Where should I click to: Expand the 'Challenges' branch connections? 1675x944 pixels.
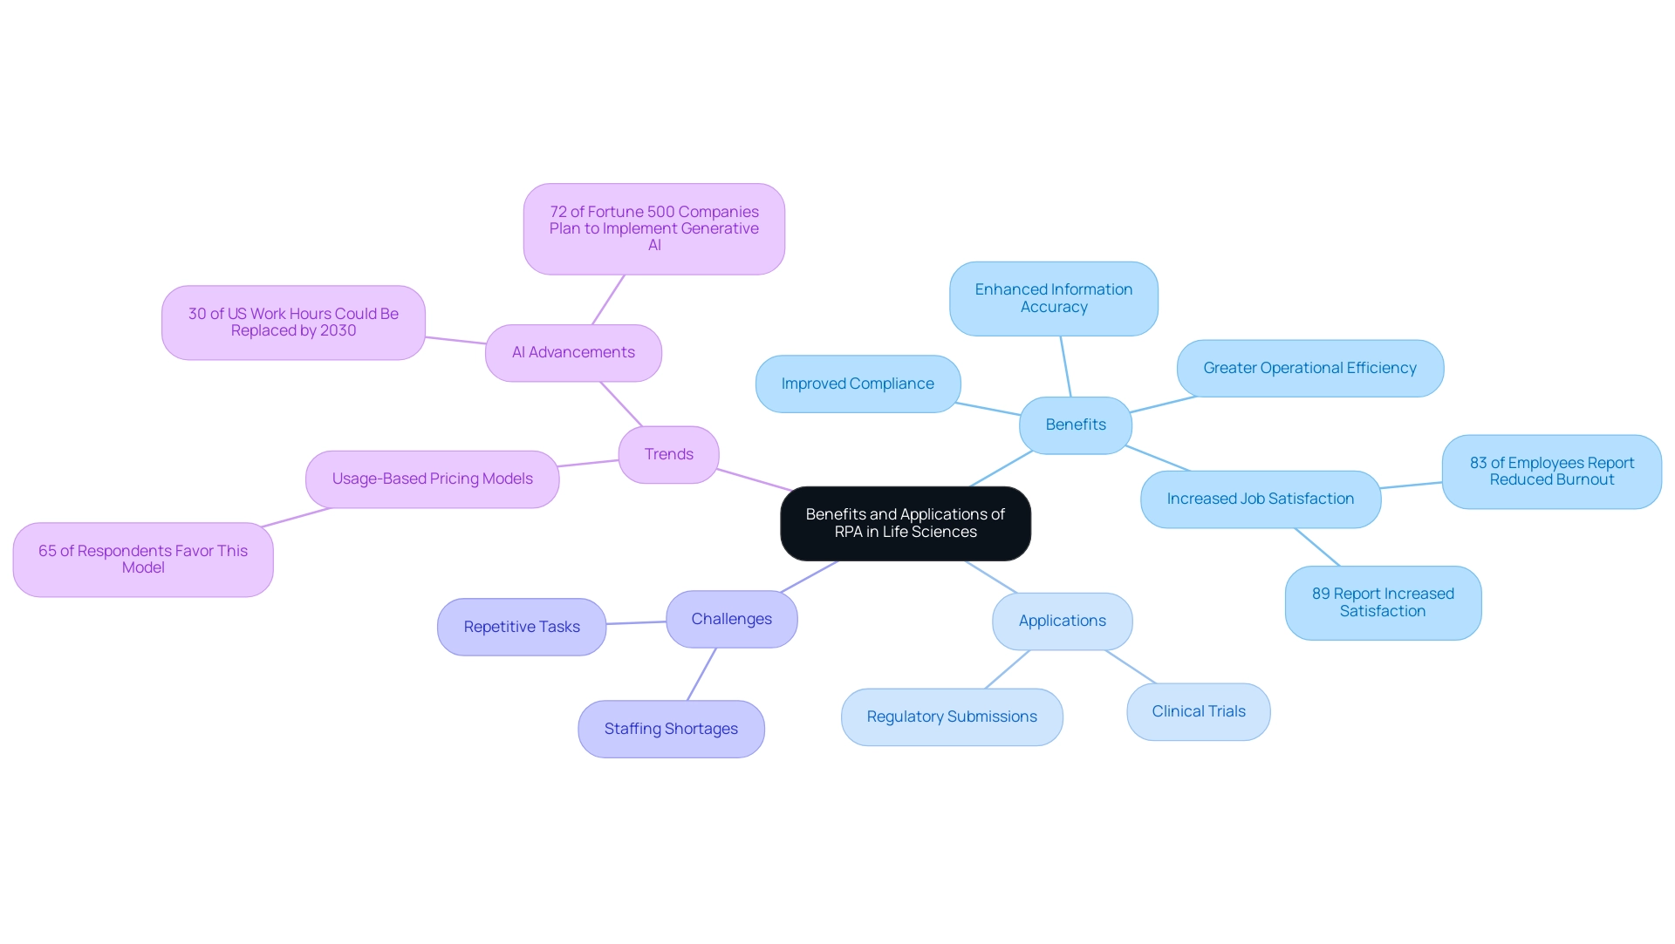coord(730,619)
